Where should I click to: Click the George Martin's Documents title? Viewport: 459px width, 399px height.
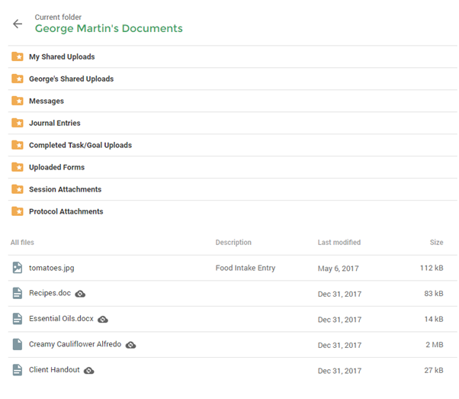tap(108, 28)
